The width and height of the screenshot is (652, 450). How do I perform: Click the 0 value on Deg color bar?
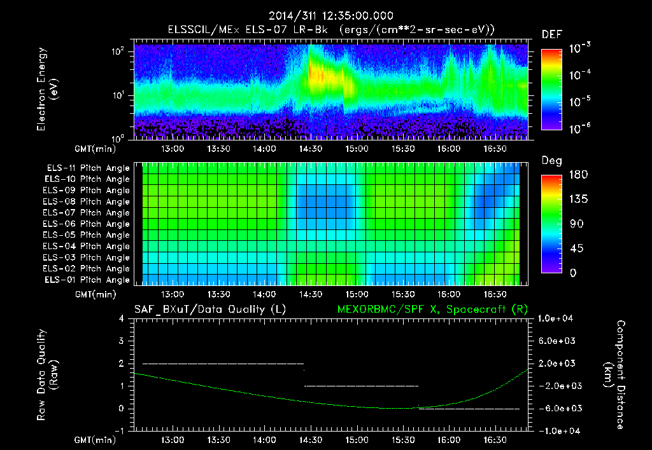click(x=574, y=273)
